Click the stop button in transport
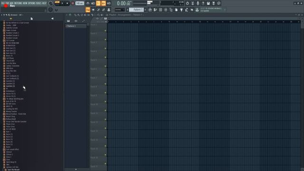The image size is (304, 171). pos(67,3)
